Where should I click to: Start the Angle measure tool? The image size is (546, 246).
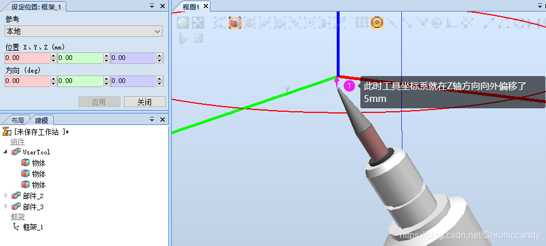504,22
